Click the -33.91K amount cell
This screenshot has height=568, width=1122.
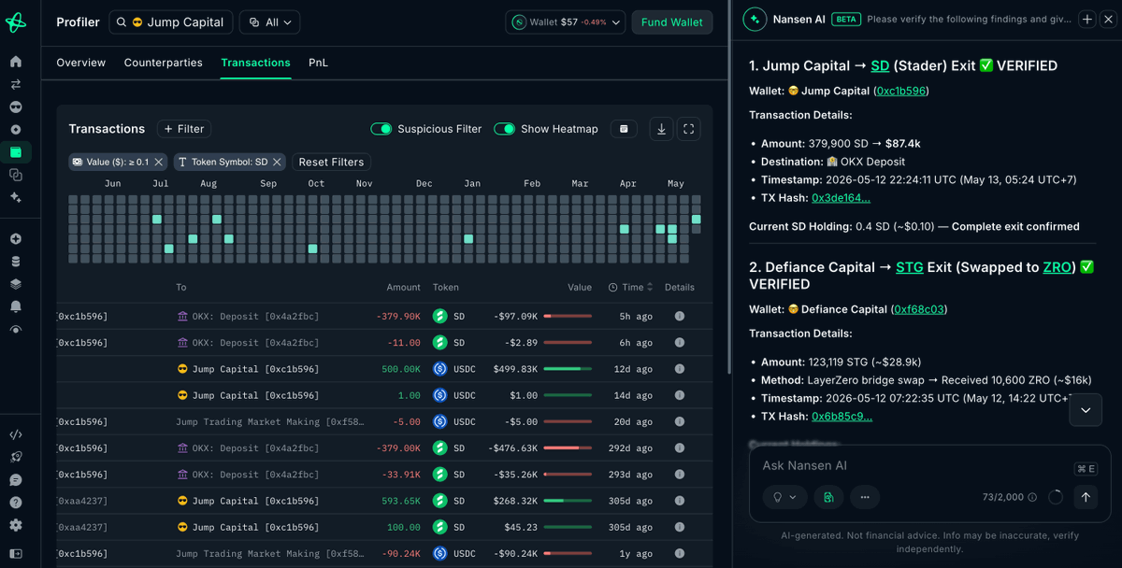401,475
